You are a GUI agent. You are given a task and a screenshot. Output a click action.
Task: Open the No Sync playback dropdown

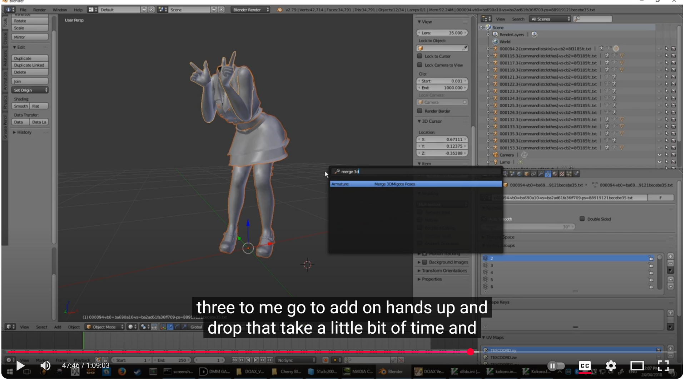tap(296, 360)
